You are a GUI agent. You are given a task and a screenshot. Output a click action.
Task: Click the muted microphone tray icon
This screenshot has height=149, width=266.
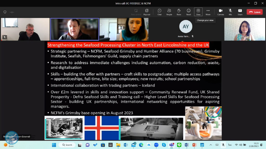(x=223, y=145)
